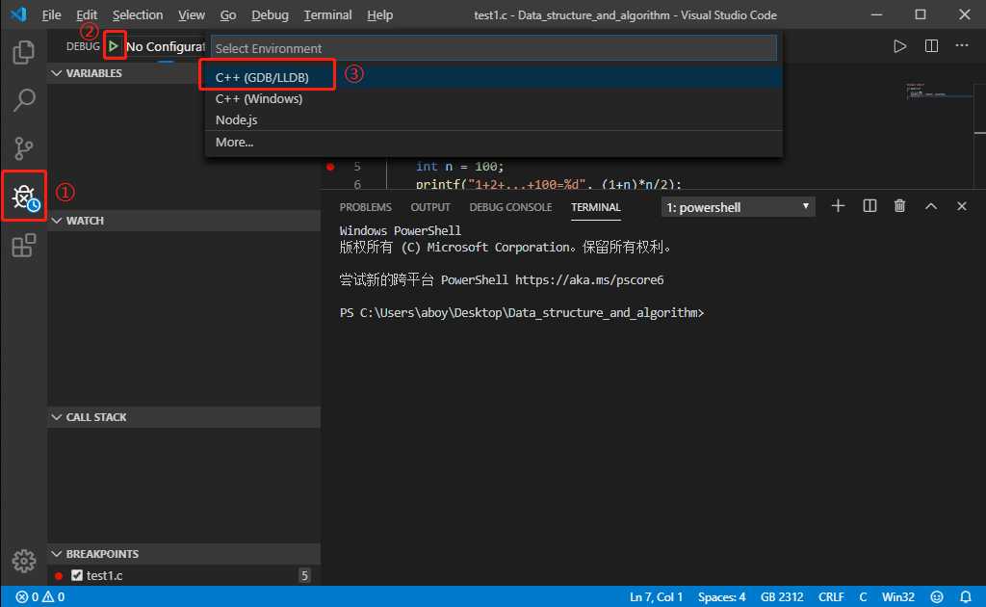Collapse the BREAKPOINTS section

pos(184,554)
